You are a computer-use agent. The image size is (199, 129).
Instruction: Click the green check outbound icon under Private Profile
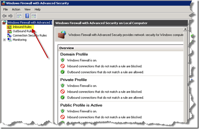[x=63, y=97]
